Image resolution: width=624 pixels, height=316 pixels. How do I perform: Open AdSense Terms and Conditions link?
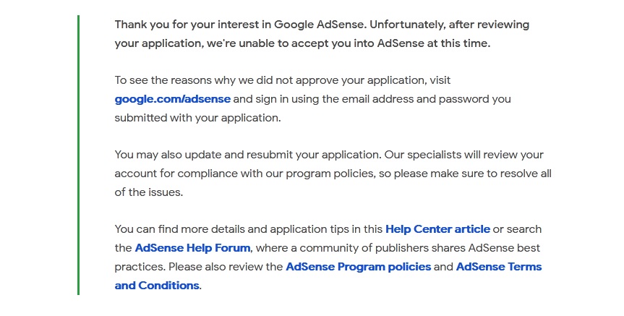[499, 267]
